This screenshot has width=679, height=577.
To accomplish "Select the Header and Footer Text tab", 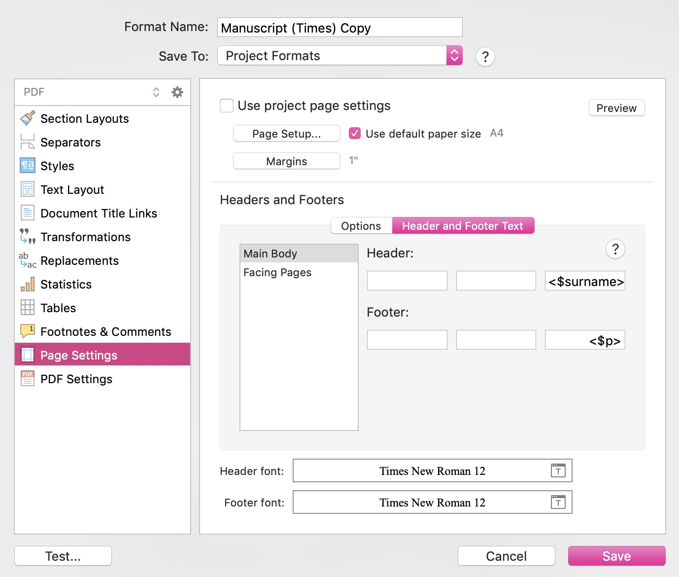I will [463, 226].
